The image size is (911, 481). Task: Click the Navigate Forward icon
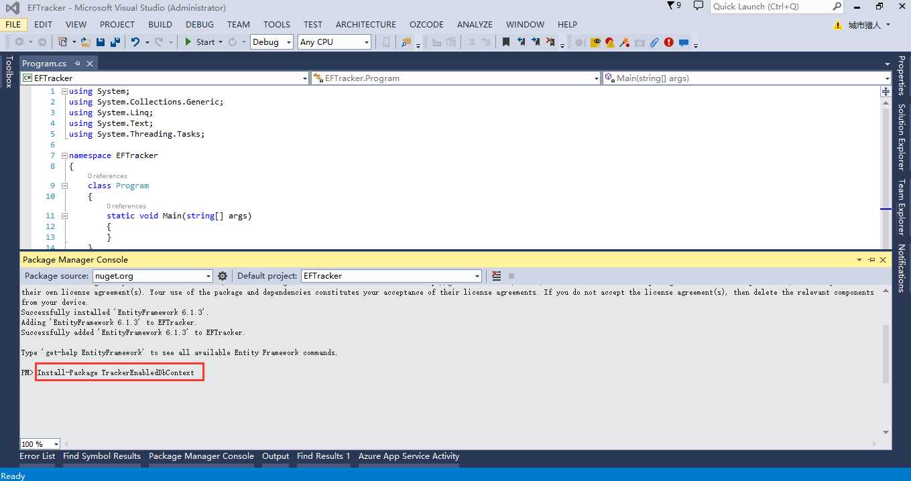[x=42, y=42]
